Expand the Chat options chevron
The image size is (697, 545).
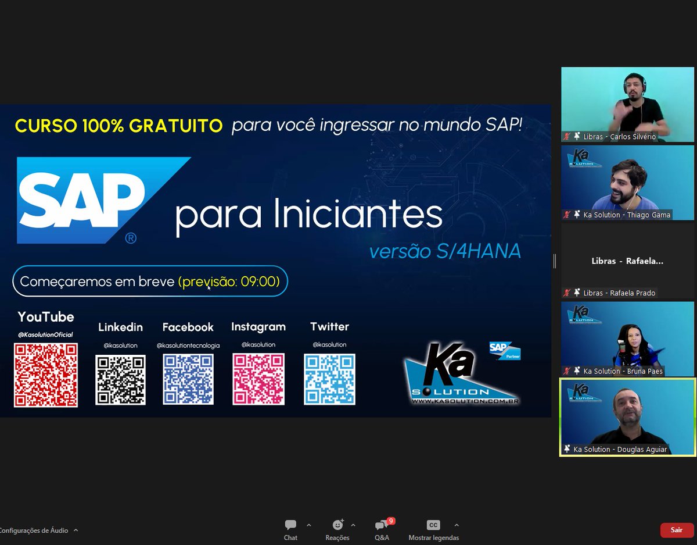(x=308, y=525)
